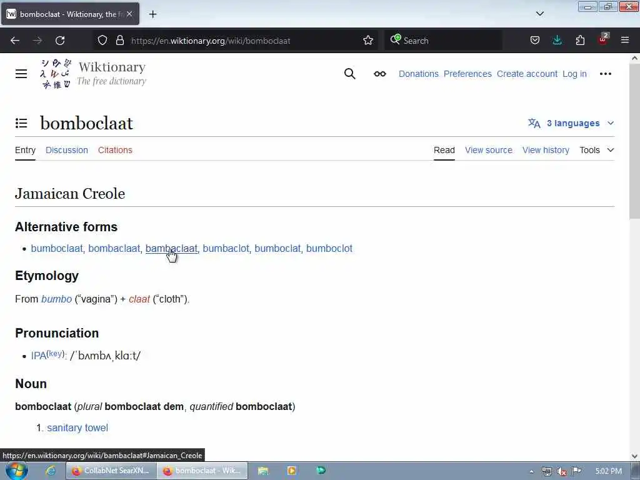Select the bomboclaat Wik taskbar window
The height and width of the screenshot is (480, 640).
click(202, 471)
